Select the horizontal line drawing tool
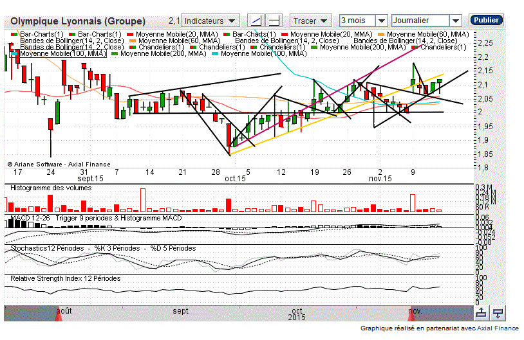524x340 pixels. pos(274,21)
